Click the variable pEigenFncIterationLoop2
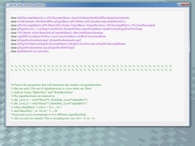This screenshot has height=146, width=195. click(x=65, y=40)
